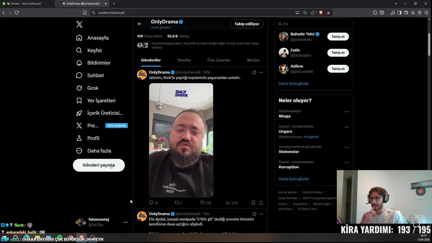
Task: Switch to Yanıtlar tab
Action: [184, 60]
